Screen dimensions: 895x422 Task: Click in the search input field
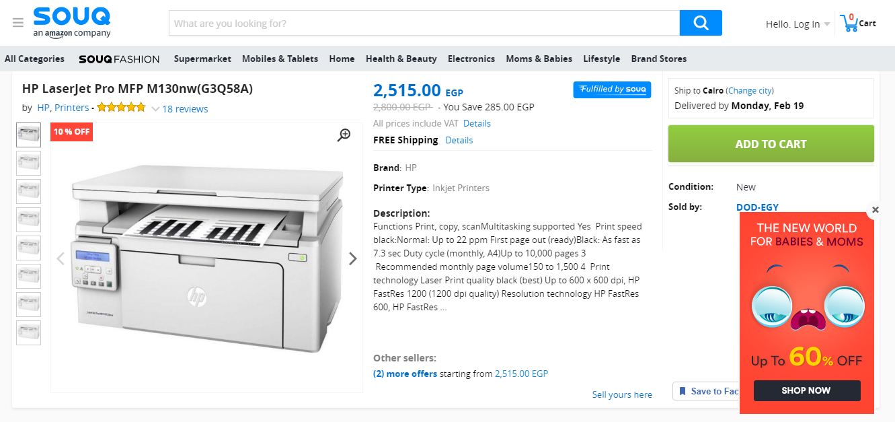pos(424,23)
